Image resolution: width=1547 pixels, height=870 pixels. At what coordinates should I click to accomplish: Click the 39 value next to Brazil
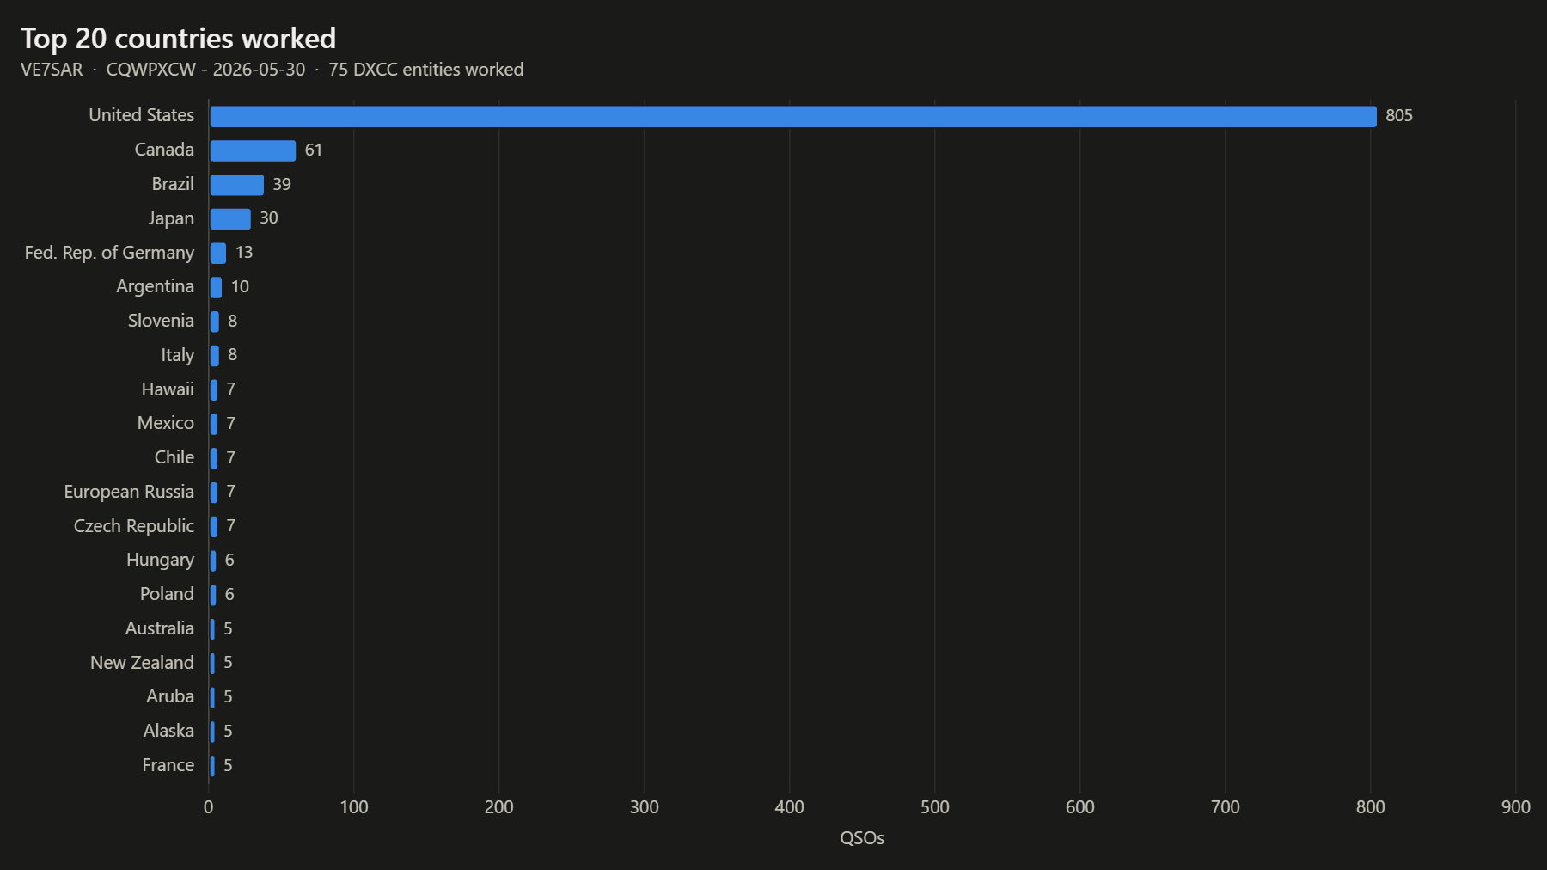[x=282, y=185]
